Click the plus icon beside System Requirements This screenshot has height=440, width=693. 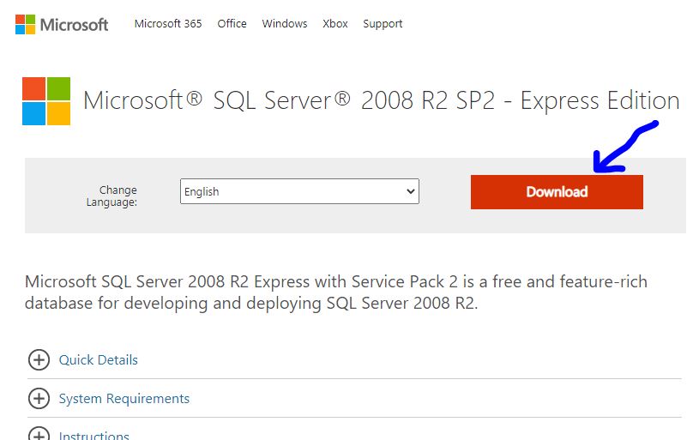(39, 399)
